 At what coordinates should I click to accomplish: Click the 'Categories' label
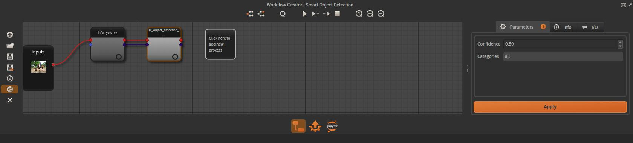488,56
